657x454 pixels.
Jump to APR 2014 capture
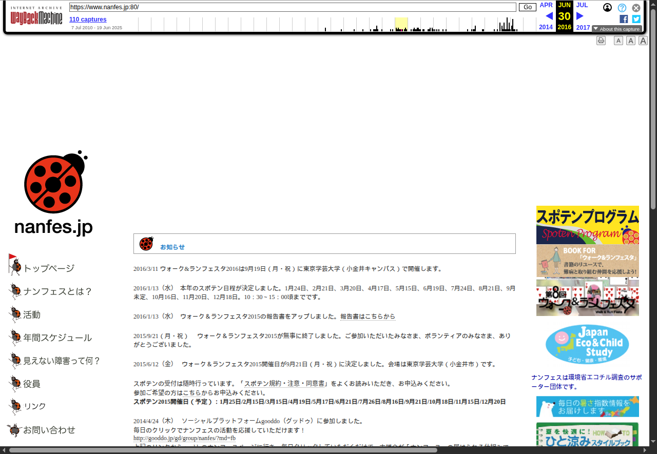(546, 5)
